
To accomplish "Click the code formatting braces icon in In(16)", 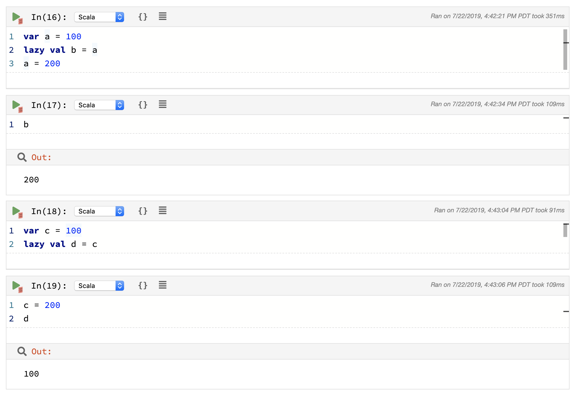I will [x=143, y=17].
